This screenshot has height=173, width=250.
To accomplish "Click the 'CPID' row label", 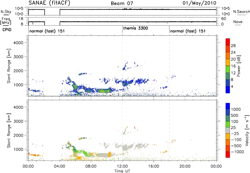I will [7, 30].
